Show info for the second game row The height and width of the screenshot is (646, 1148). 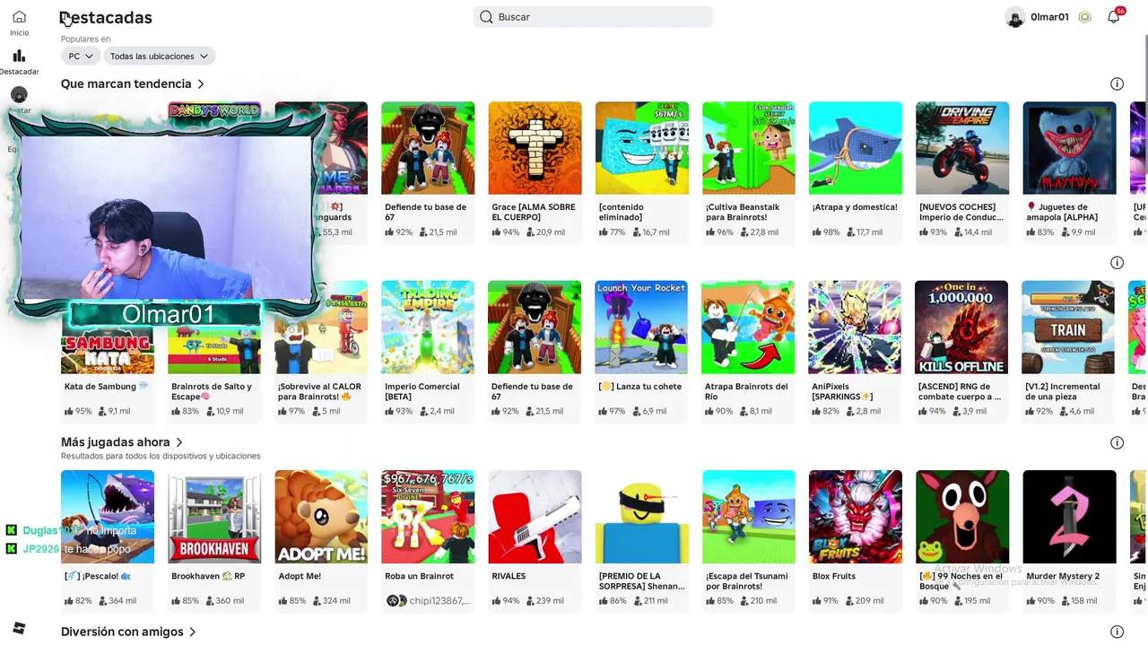[x=1117, y=263]
